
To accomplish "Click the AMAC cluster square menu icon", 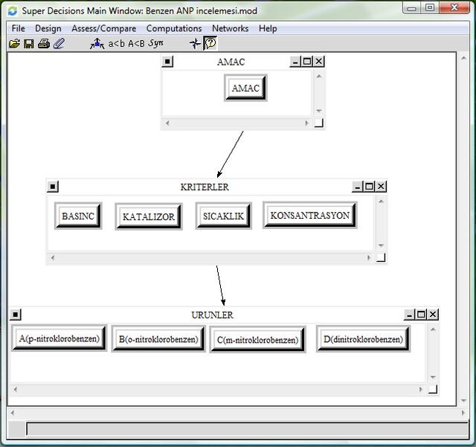I will 167,61.
